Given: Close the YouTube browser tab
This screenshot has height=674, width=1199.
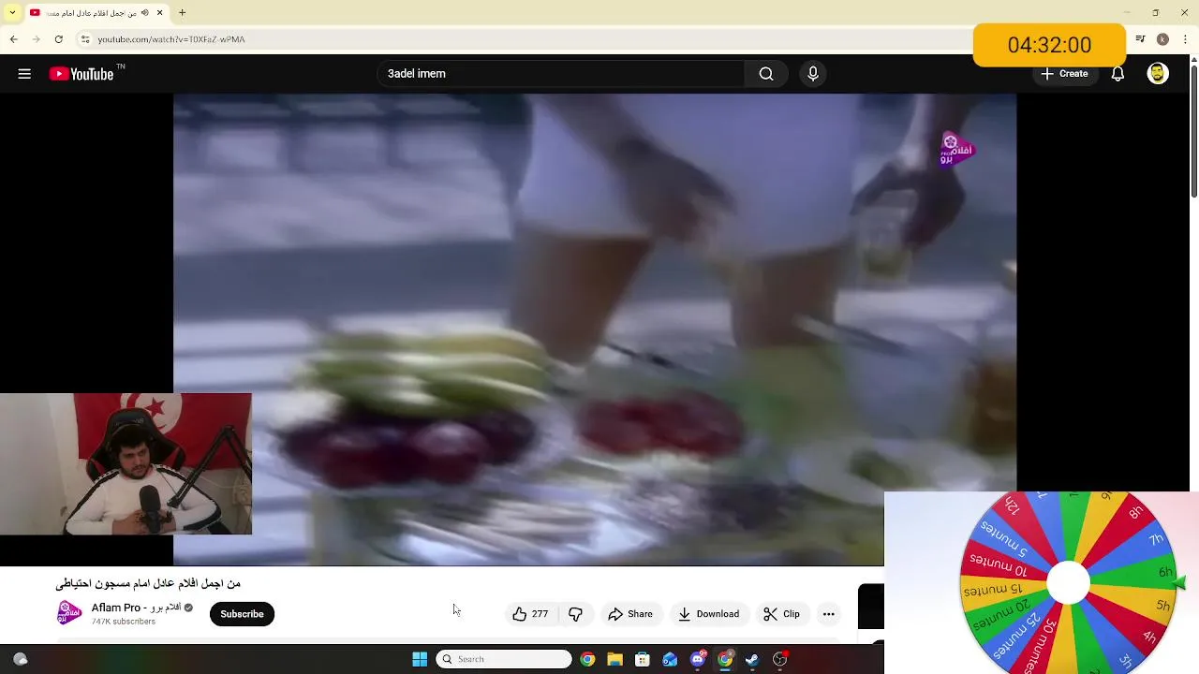Looking at the screenshot, I should coord(160,13).
